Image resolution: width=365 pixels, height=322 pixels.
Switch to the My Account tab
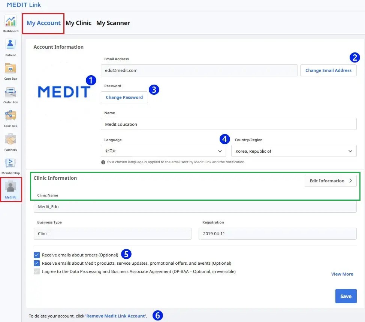(x=43, y=23)
